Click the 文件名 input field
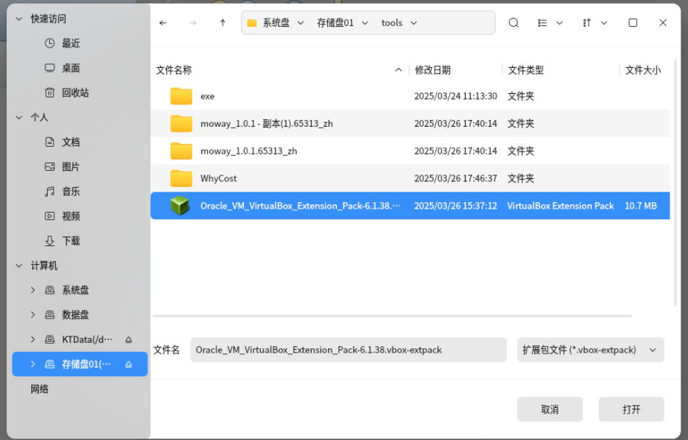This screenshot has width=688, height=440. 348,350
